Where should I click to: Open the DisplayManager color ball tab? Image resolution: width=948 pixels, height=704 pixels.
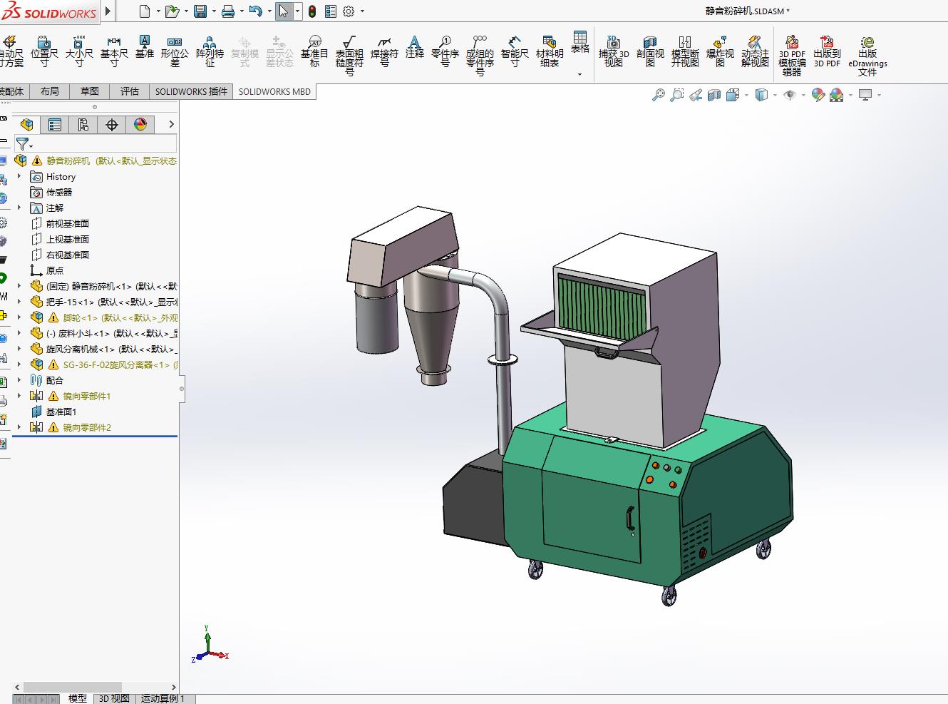click(140, 125)
